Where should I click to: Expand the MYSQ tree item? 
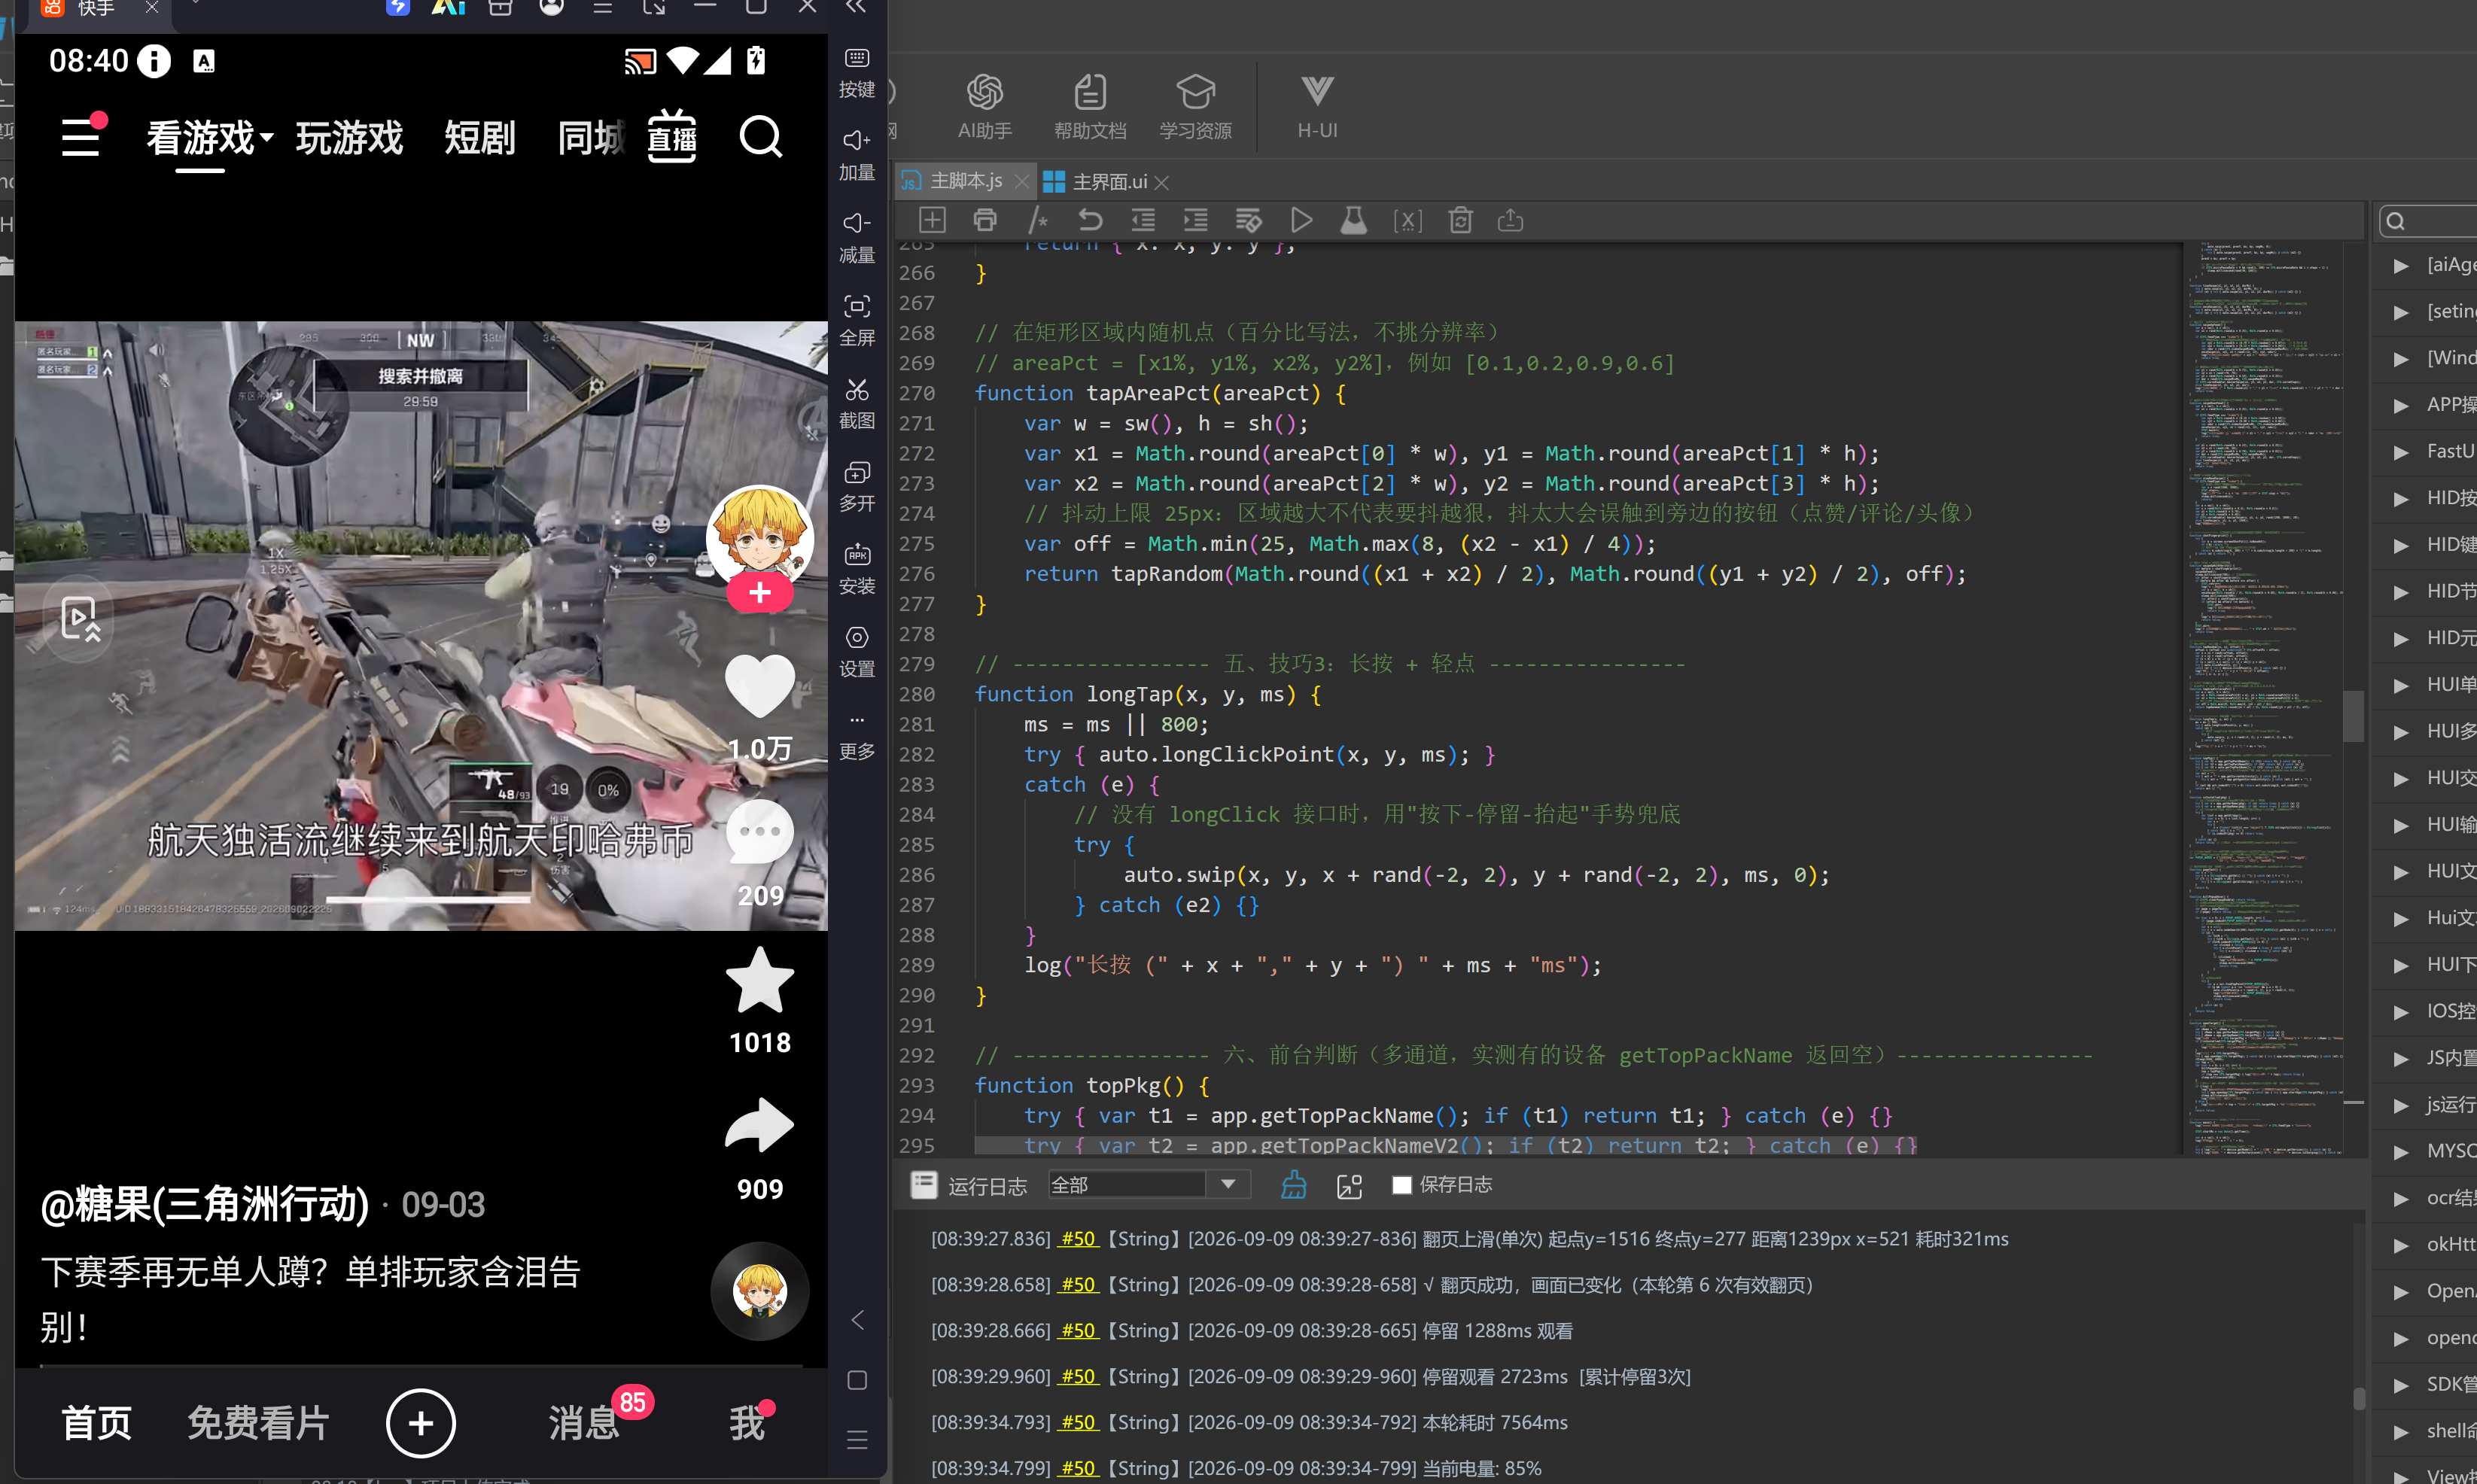pyautogui.click(x=2401, y=1152)
